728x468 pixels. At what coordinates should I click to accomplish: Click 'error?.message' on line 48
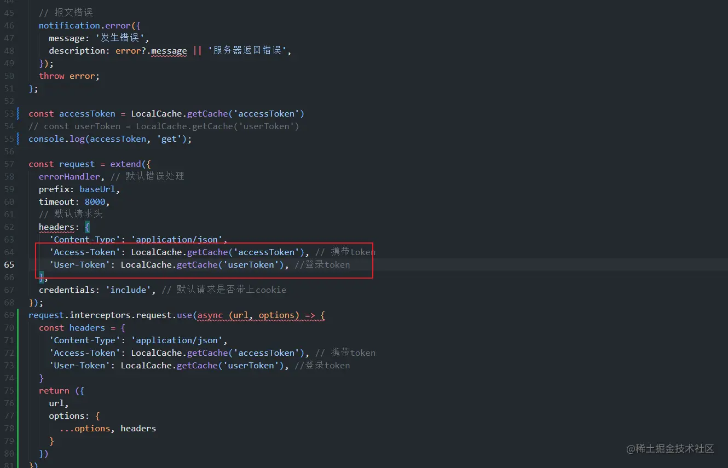click(x=151, y=50)
